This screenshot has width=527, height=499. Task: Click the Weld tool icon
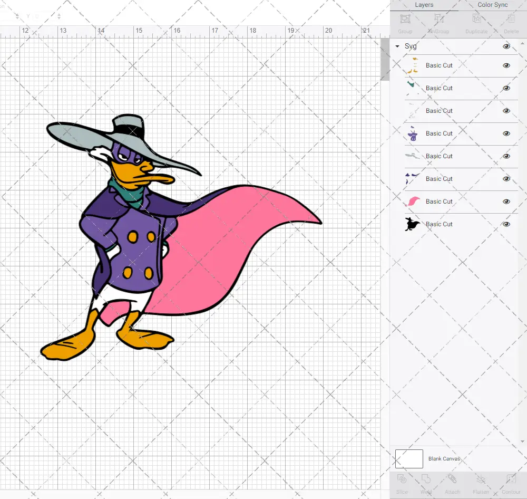[426, 478]
